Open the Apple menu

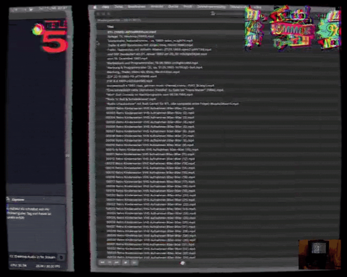coord(95,7)
